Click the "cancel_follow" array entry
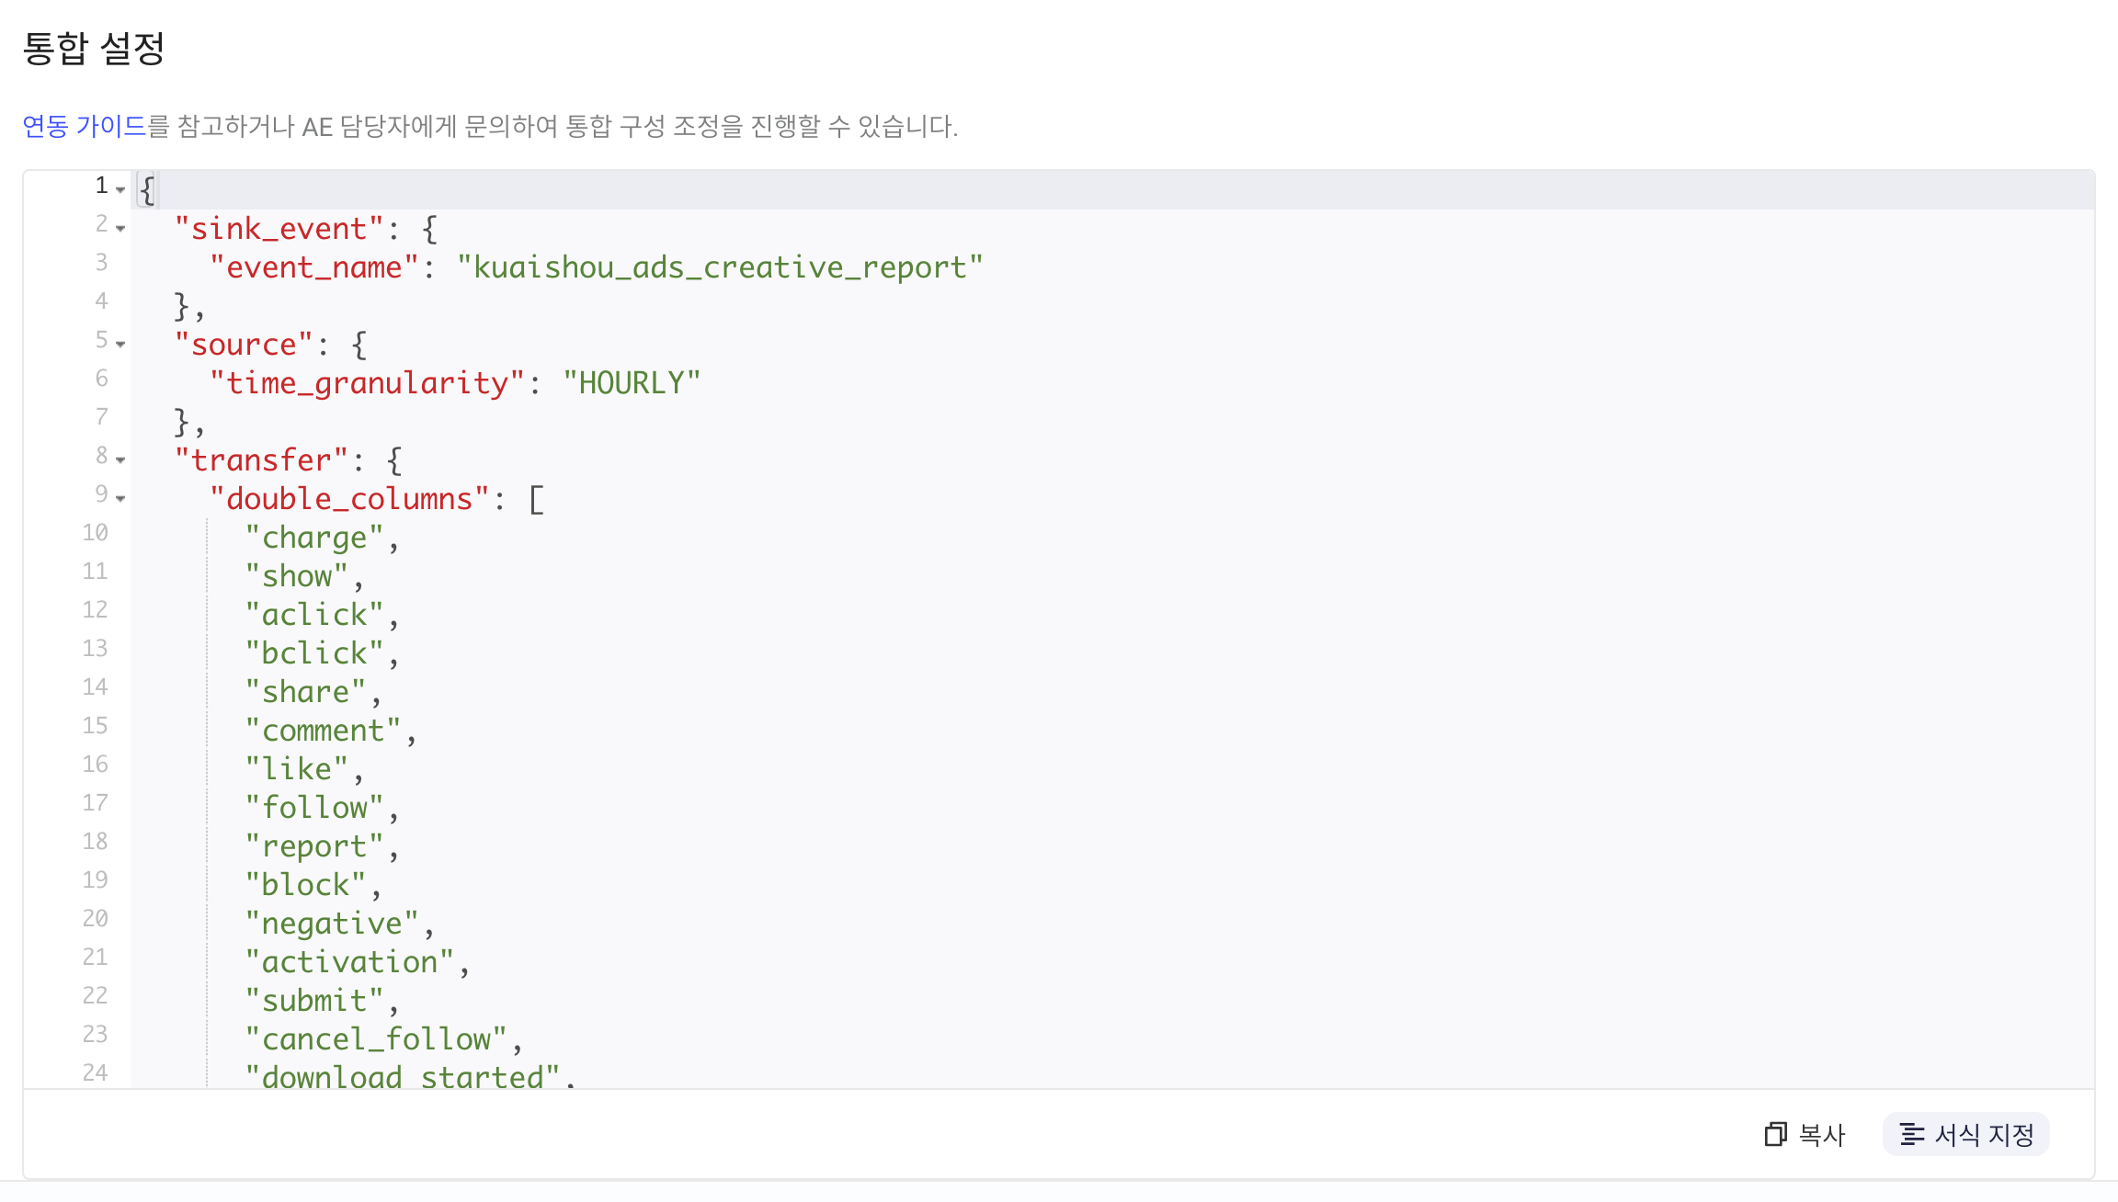This screenshot has height=1202, width=2118. click(376, 1039)
